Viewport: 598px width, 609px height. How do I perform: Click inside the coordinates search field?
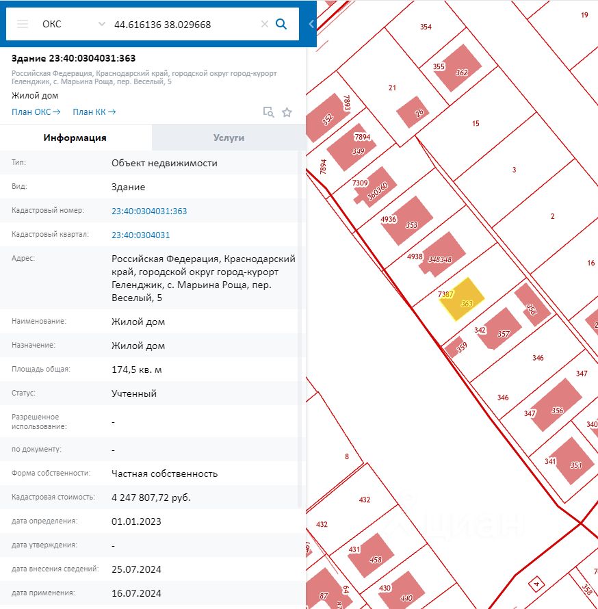coord(185,25)
